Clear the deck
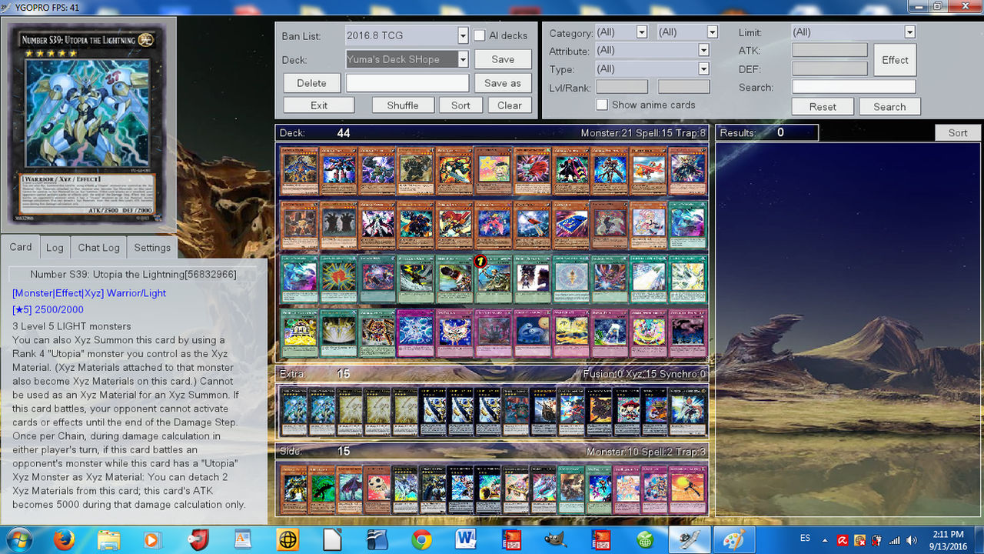 tap(510, 105)
